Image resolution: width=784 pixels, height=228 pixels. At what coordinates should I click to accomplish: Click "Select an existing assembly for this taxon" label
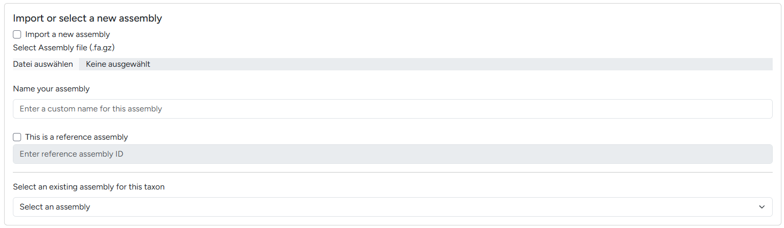(x=88, y=187)
